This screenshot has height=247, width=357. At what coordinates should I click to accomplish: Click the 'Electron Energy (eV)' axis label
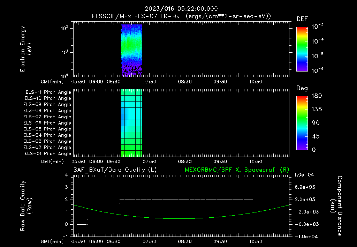[x=26, y=49]
